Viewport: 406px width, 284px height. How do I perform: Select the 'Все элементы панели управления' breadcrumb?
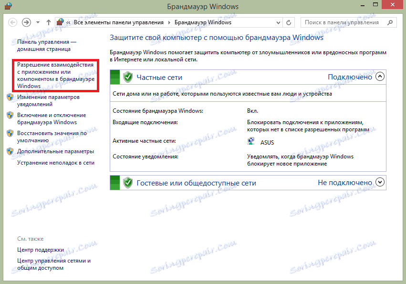(x=119, y=22)
